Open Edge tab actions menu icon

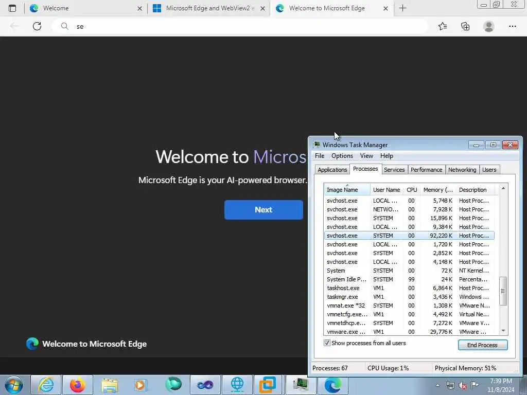(12, 8)
